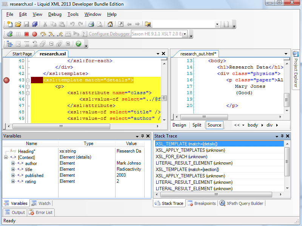Viewport: 302px width, 226px height.
Task: Click the body breadcrumb element
Action: coord(253,125)
